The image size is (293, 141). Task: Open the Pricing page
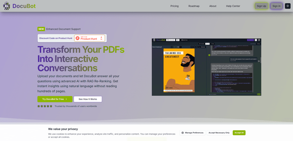pos(174,6)
